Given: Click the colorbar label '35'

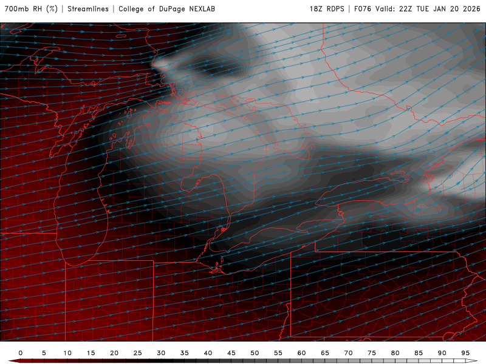Looking at the screenshot, I should [185, 353].
